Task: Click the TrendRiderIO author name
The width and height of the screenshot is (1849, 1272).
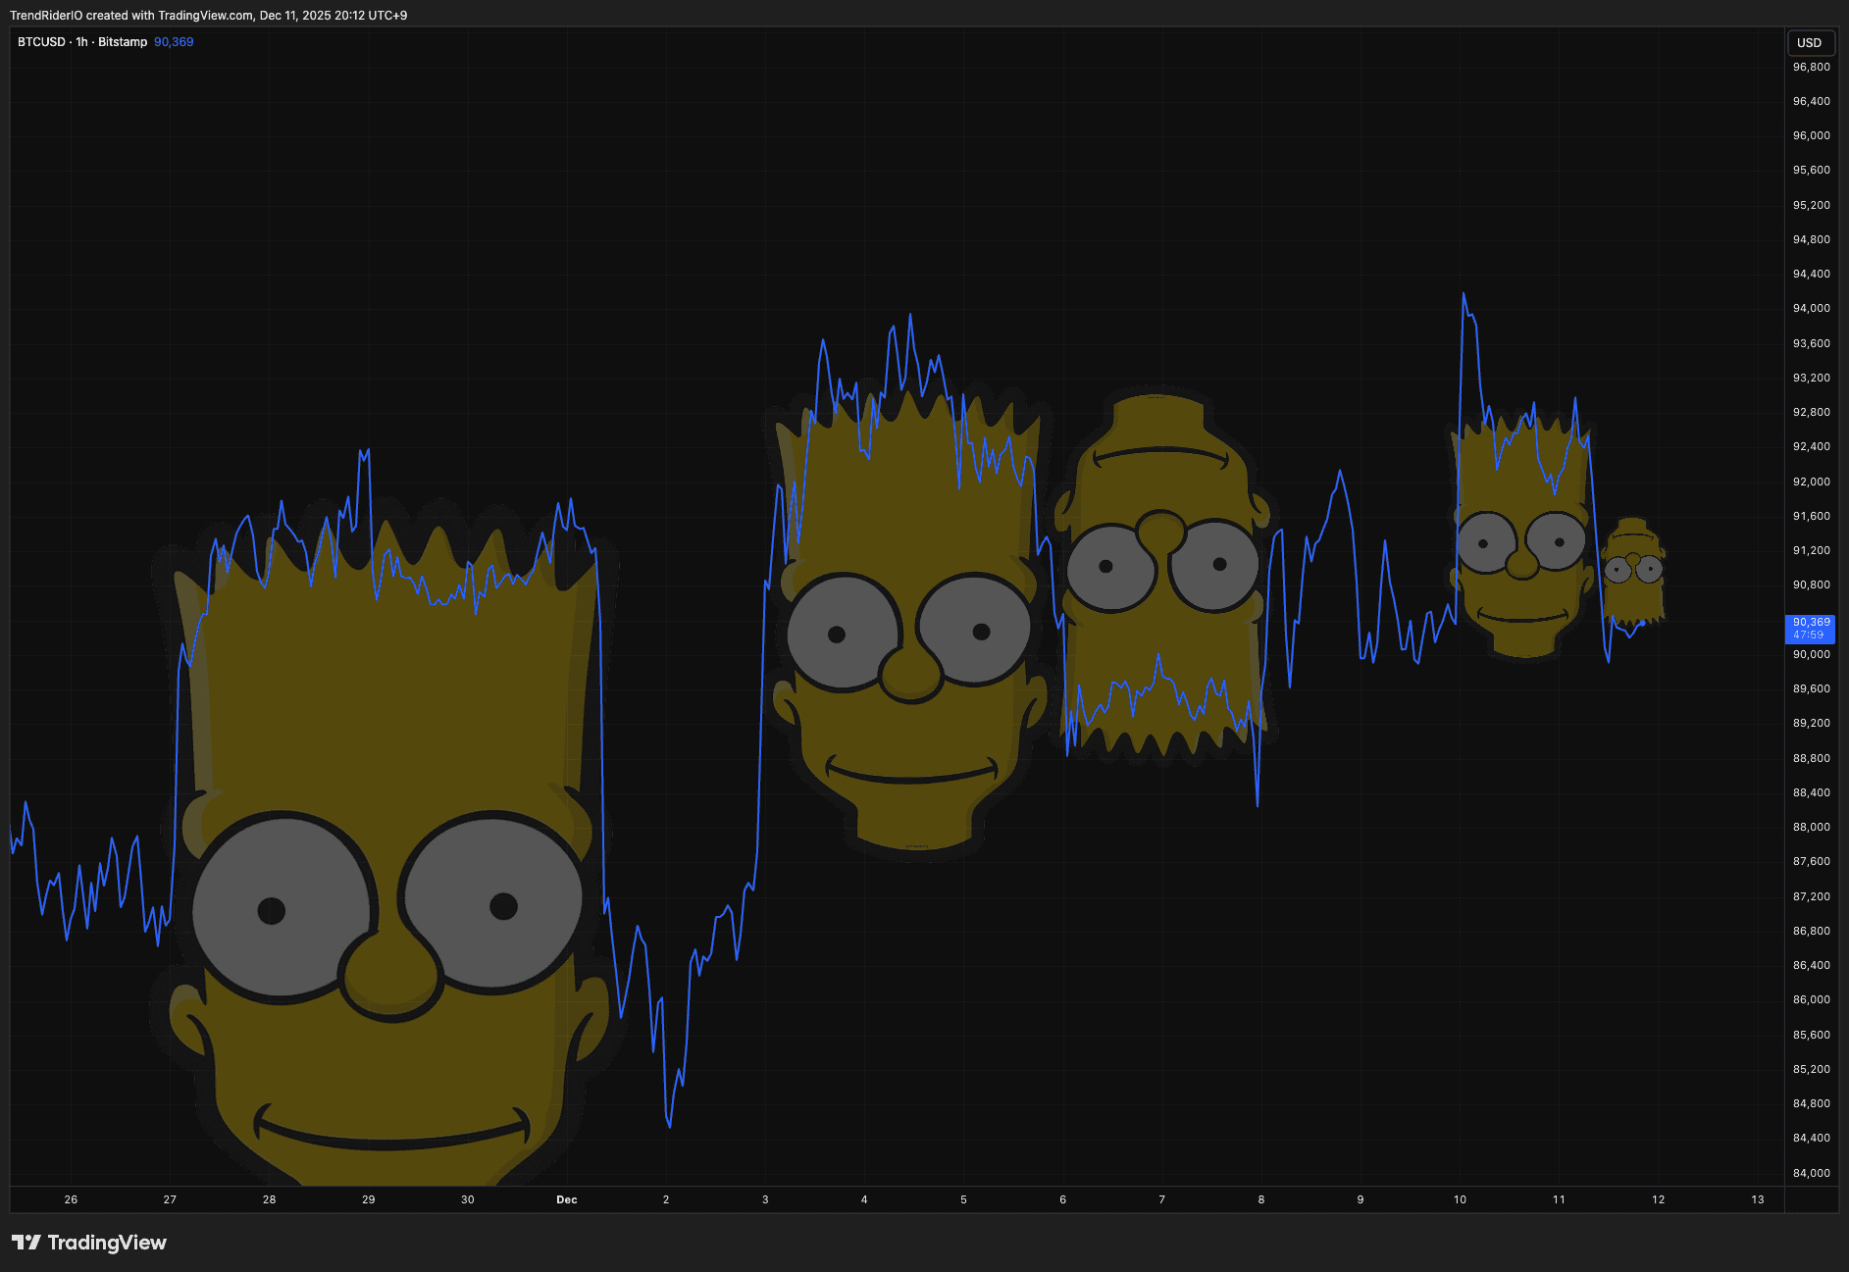Action: pyautogui.click(x=47, y=15)
